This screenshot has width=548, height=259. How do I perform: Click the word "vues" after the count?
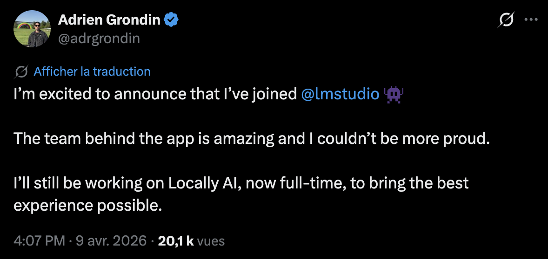[x=211, y=241]
